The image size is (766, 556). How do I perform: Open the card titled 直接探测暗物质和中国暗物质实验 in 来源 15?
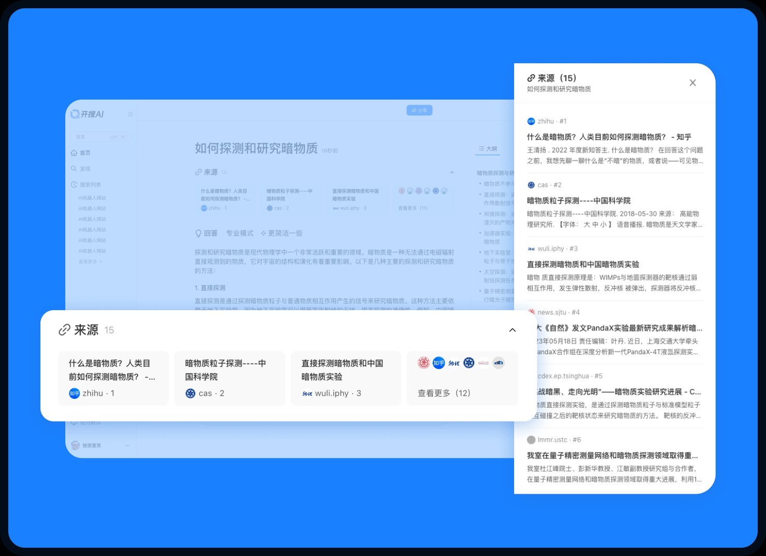pos(346,378)
